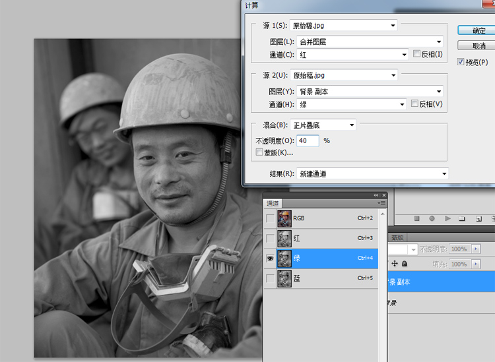The width and height of the screenshot is (495, 362).
Task: Click the Ctrl+5 shortcut text on 蓝 row
Action: [365, 278]
